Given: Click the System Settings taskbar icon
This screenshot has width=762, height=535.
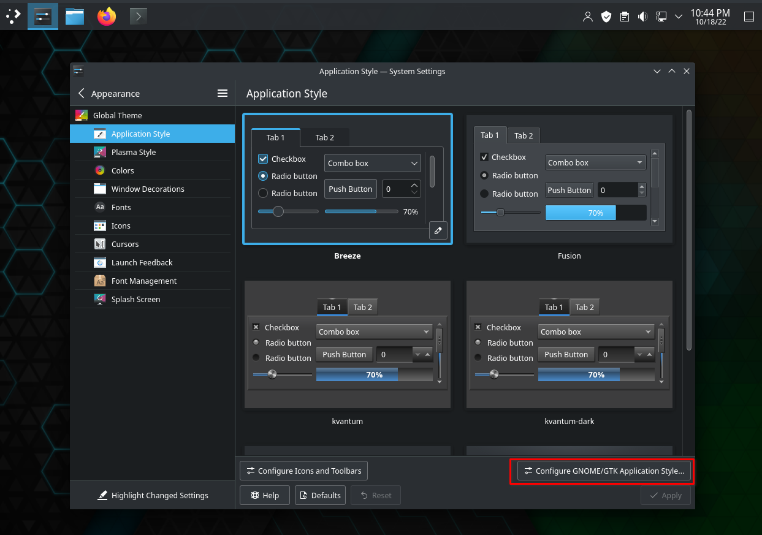Looking at the screenshot, I should (x=43, y=17).
